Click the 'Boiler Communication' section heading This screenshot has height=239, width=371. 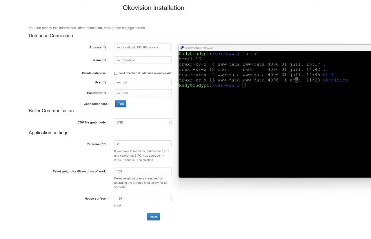point(51,111)
